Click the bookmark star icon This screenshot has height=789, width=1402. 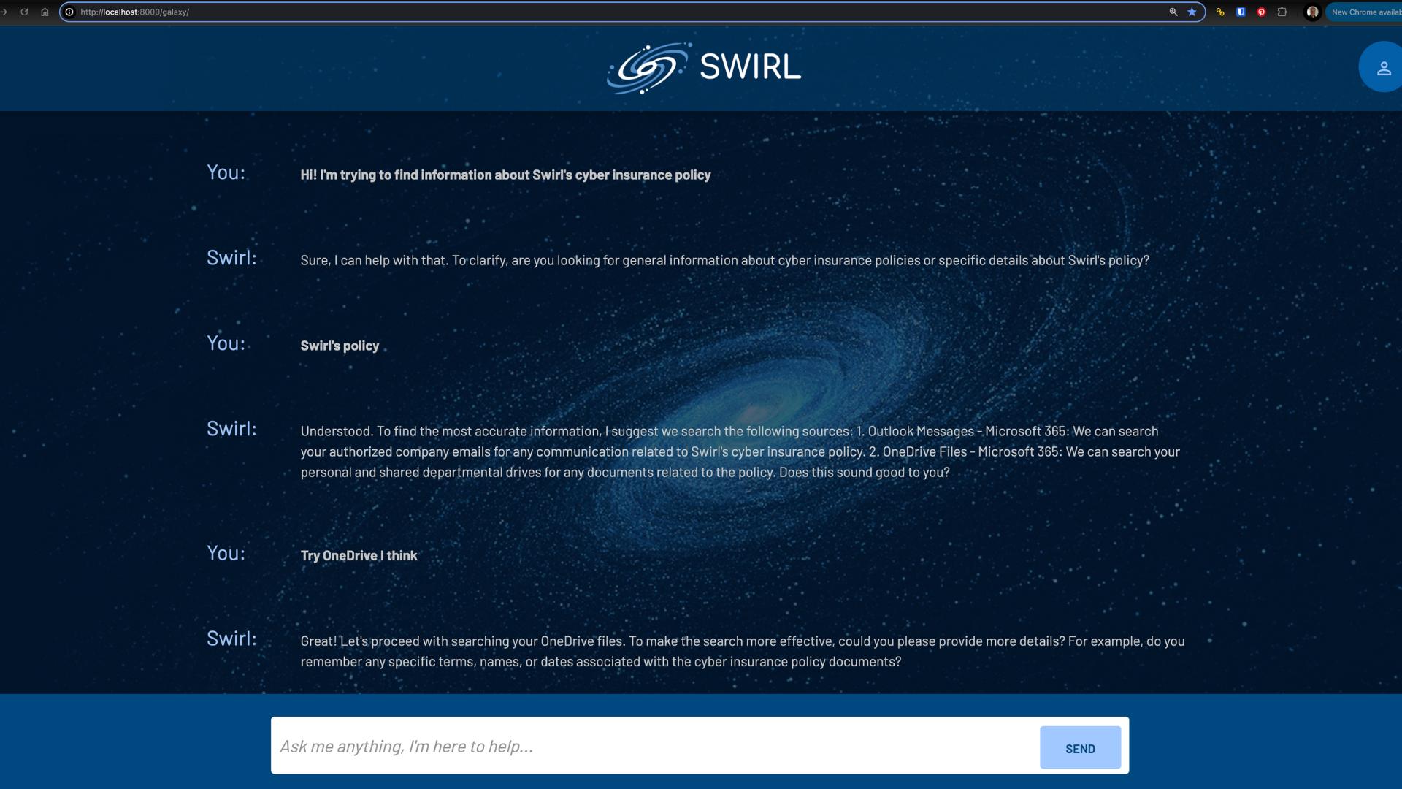[1192, 12]
